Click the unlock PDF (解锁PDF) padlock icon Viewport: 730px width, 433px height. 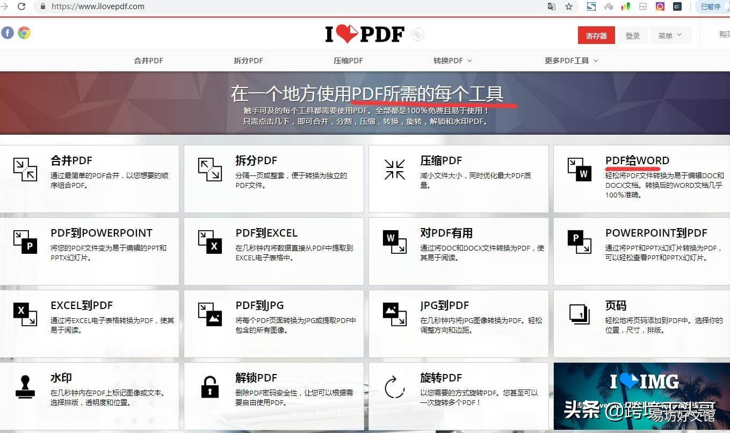click(210, 386)
